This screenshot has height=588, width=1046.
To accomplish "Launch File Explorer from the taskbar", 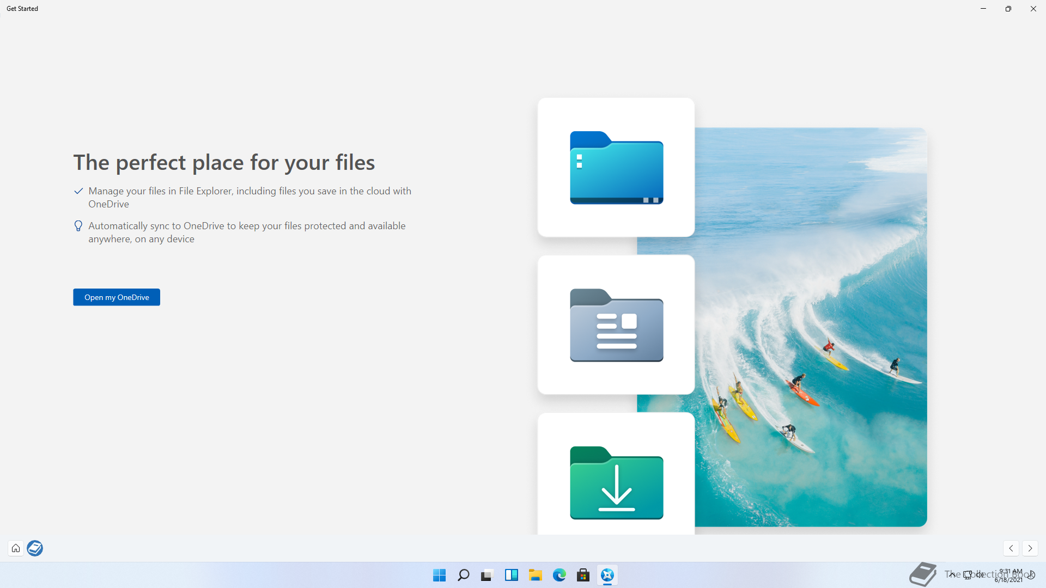I will point(535,575).
